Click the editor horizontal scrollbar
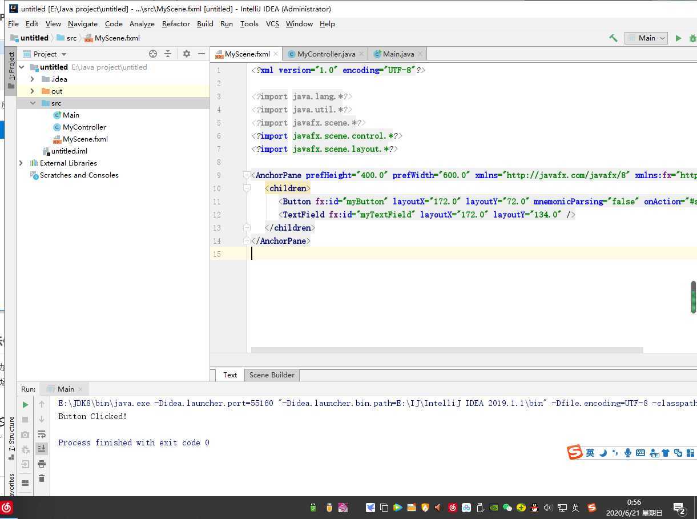The image size is (697, 519). (x=447, y=350)
